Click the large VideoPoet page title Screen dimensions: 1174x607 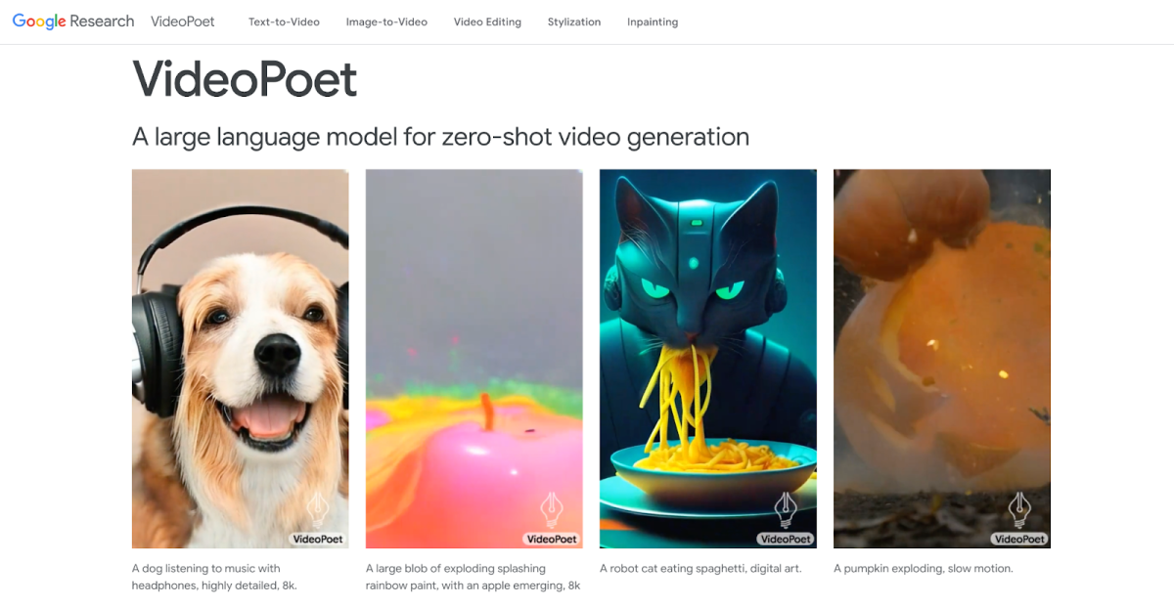(246, 78)
